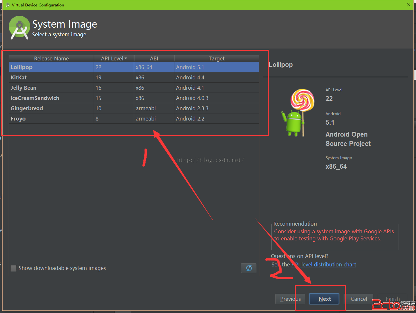The height and width of the screenshot is (313, 416).
Task: Select the Gingerbread system image row
Action: pos(134,108)
